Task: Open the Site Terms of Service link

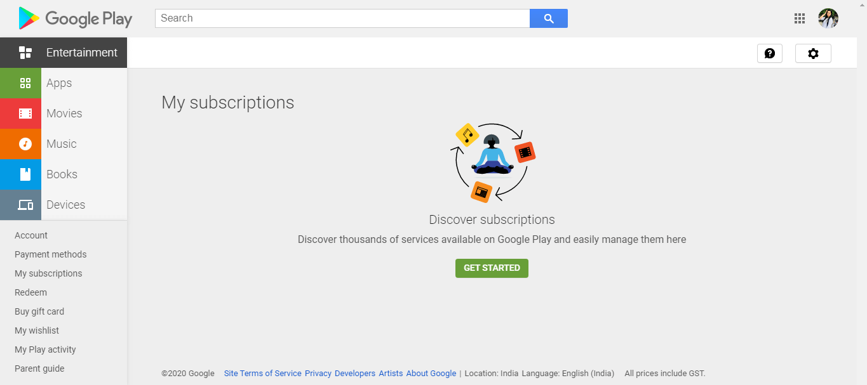Action: (262, 374)
